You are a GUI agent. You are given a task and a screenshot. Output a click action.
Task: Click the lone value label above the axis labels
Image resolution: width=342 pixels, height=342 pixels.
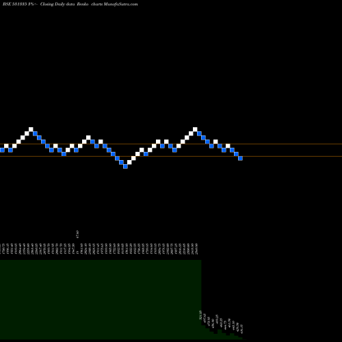click(x=78, y=235)
